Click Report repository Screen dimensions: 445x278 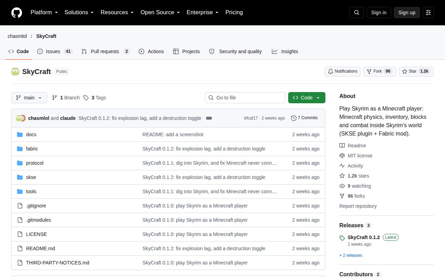click(358, 206)
